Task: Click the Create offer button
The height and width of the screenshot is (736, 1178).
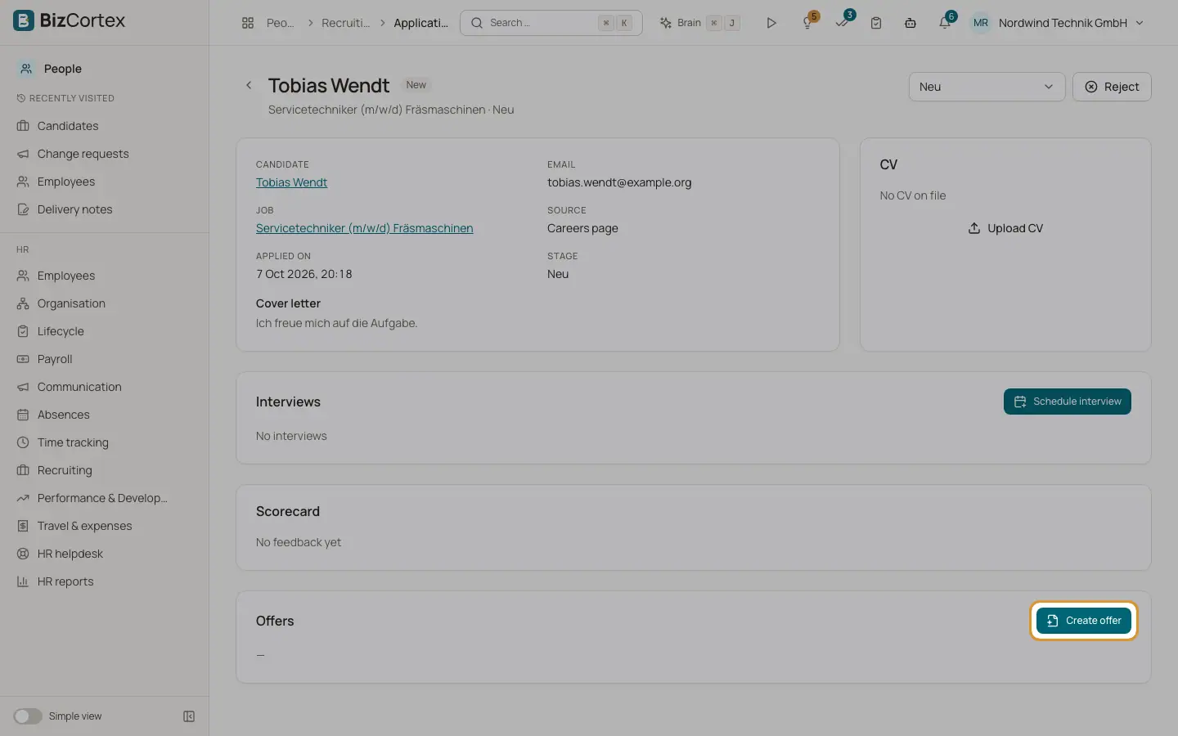Action: [1083, 621]
